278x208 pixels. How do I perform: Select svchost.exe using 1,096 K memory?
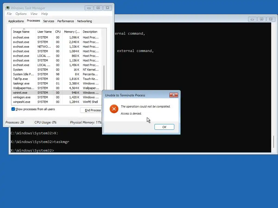pos(57,37)
